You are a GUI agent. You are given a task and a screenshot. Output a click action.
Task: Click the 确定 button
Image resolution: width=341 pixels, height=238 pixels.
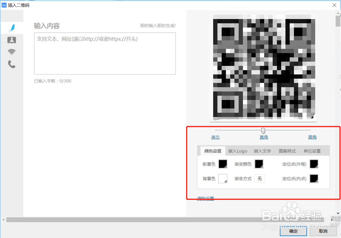293,231
